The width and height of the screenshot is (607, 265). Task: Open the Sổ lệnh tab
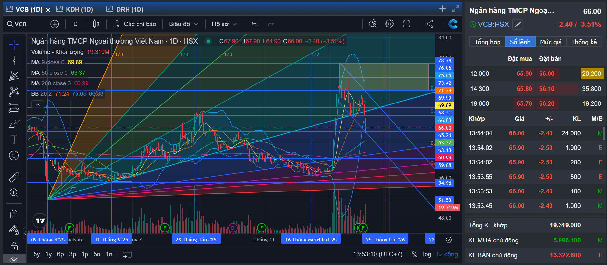pyautogui.click(x=520, y=42)
